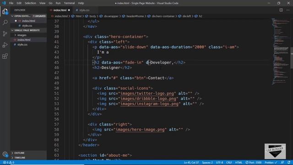Click the word Designer on line 46

coord(111,67)
